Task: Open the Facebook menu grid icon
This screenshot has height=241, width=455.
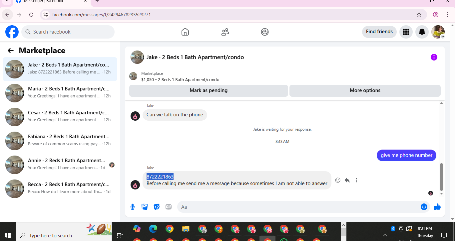Action: click(406, 32)
